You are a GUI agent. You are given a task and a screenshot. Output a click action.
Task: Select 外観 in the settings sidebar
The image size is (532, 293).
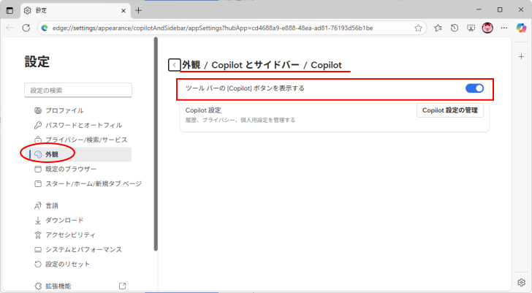click(x=78, y=154)
